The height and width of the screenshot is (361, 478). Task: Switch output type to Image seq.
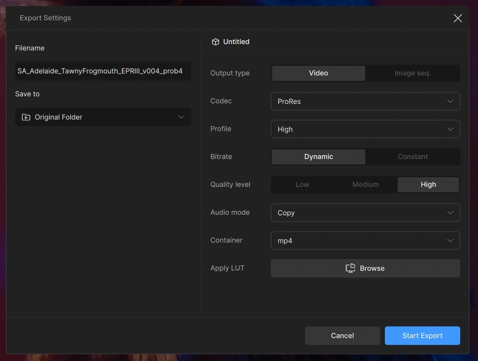pos(412,73)
